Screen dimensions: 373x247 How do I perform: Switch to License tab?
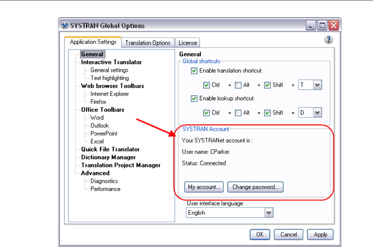188,43
